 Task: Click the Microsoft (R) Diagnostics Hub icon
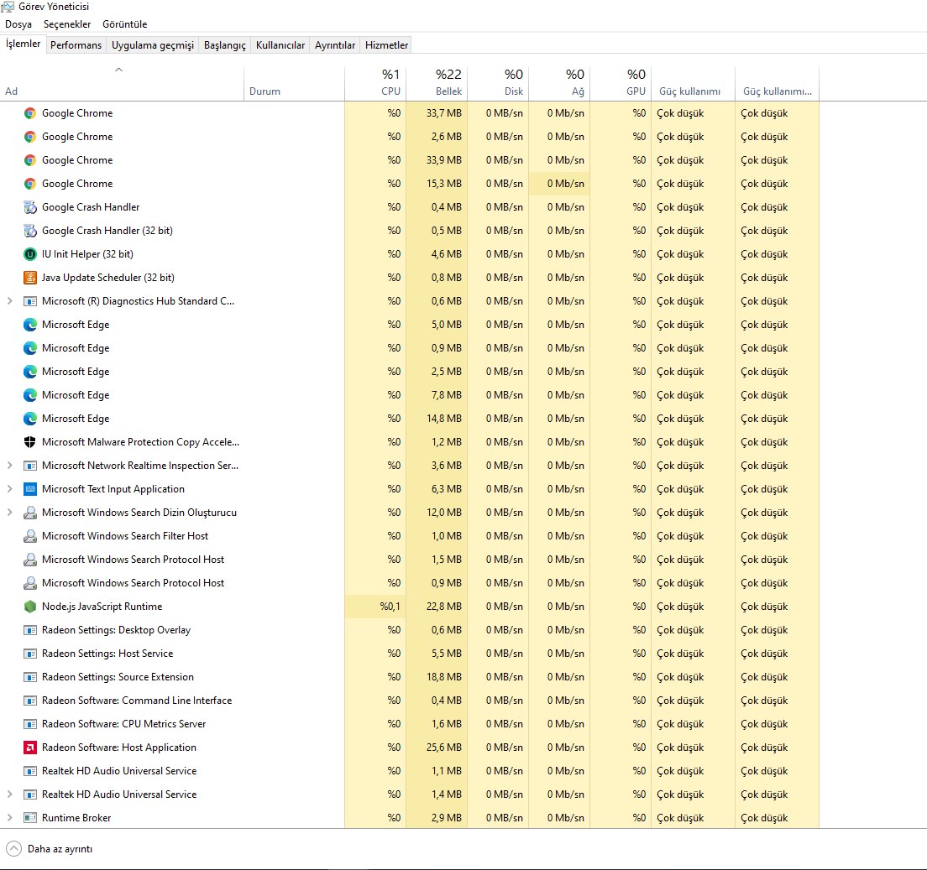(x=30, y=301)
